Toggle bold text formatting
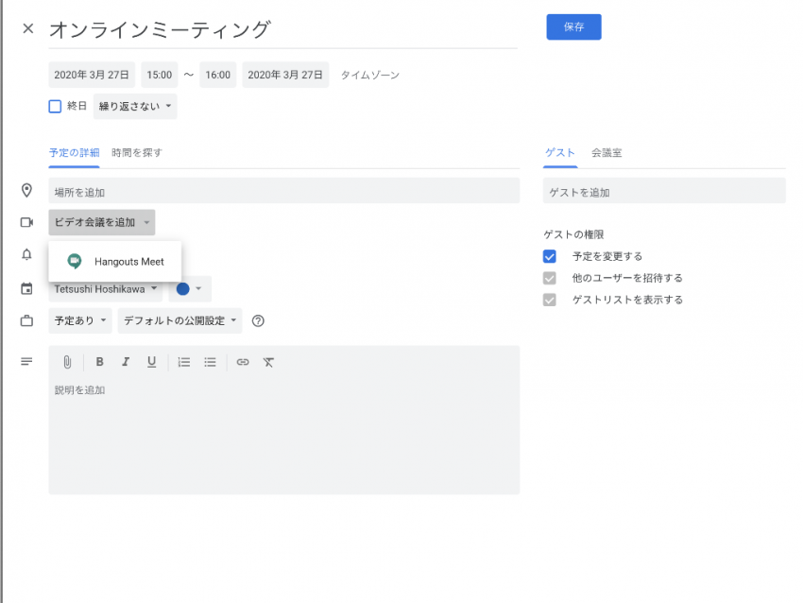 (x=99, y=362)
